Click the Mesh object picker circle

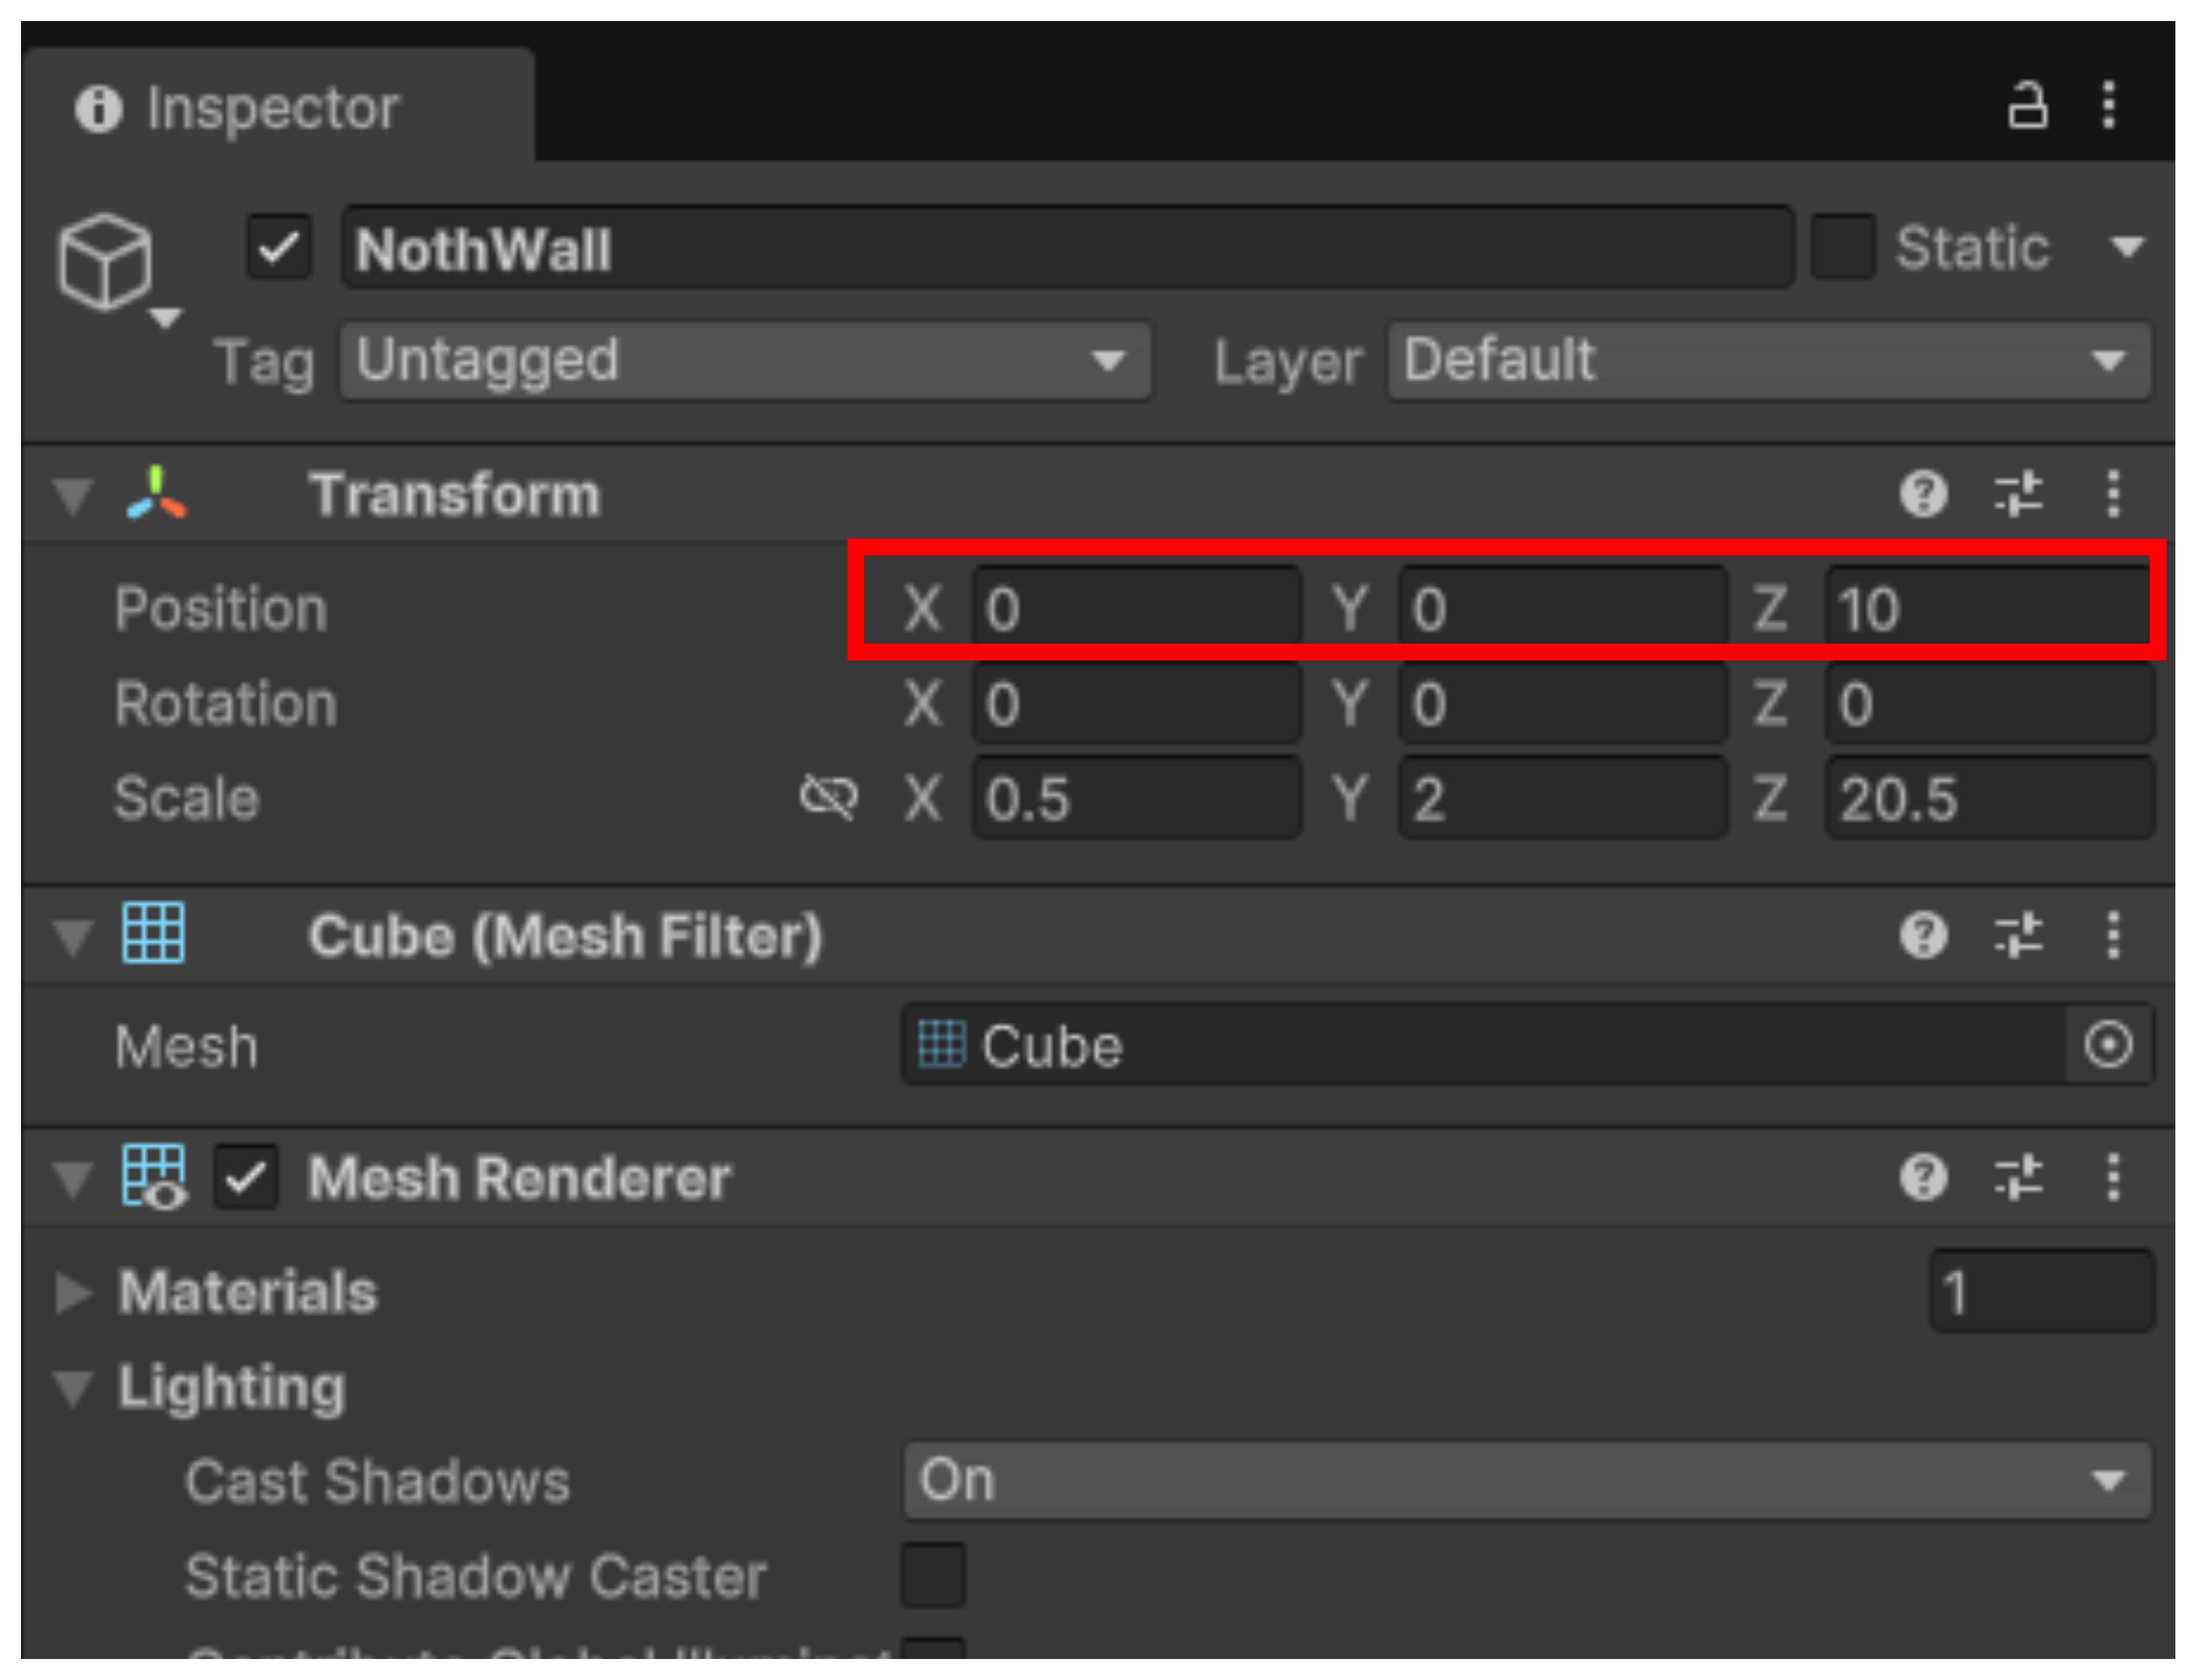pyautogui.click(x=2108, y=1045)
